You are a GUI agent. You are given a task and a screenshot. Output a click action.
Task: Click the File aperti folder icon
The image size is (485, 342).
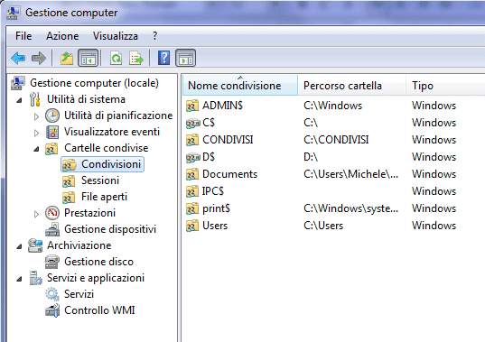[x=69, y=197]
